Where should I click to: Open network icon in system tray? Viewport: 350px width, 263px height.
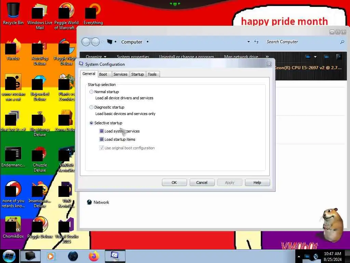[307, 256]
